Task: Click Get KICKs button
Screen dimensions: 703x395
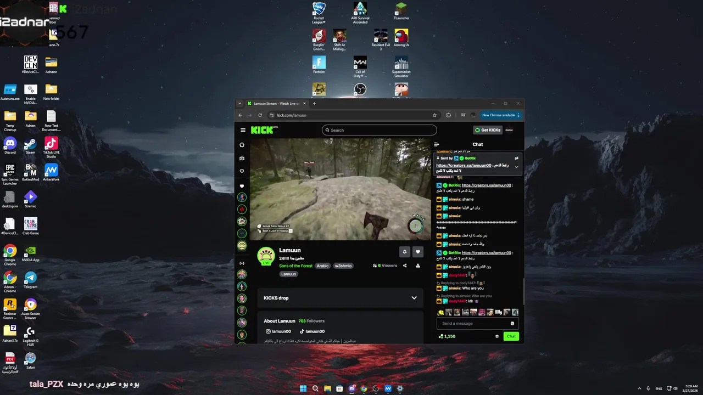Action: pyautogui.click(x=488, y=130)
